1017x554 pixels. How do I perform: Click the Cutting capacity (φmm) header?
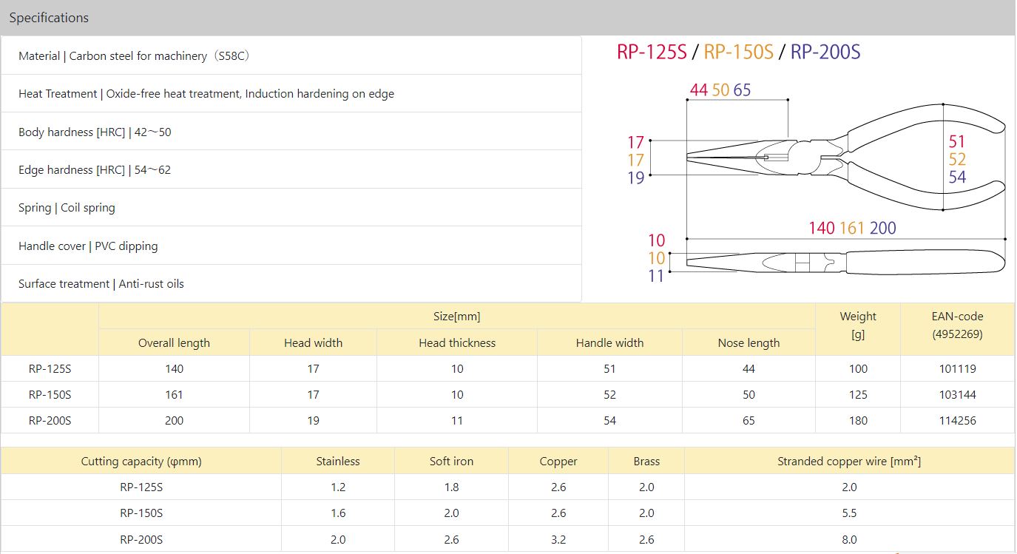pyautogui.click(x=141, y=462)
